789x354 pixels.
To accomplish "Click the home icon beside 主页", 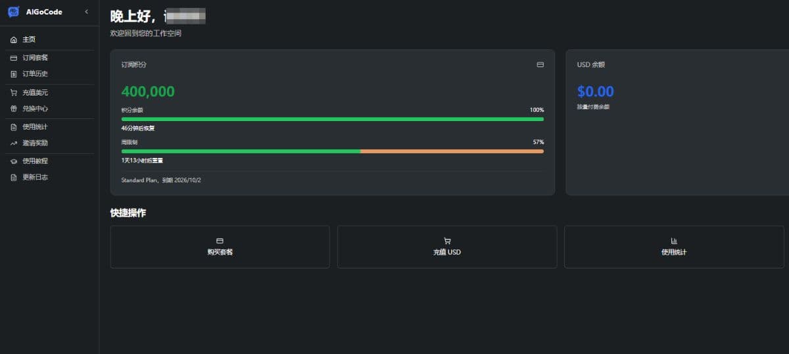I will pyautogui.click(x=14, y=40).
